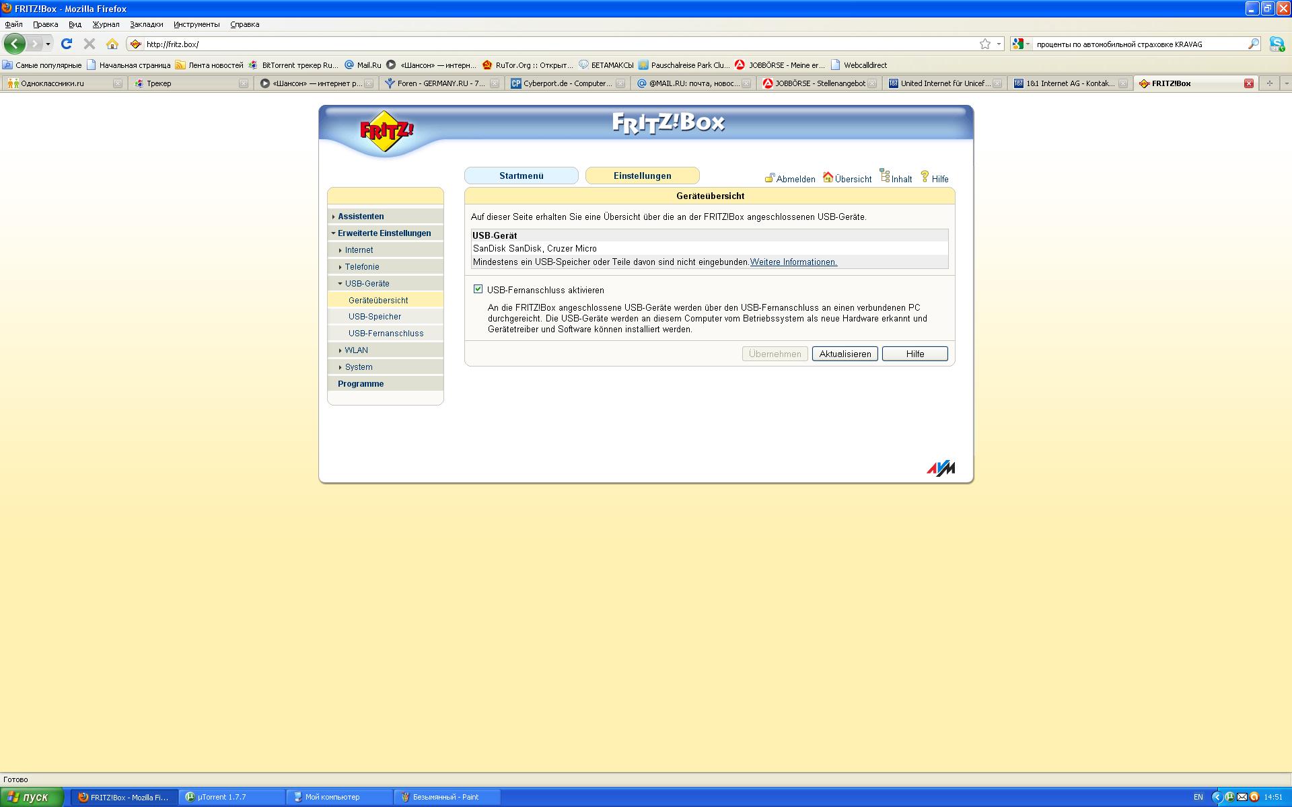Open the Закладки menu
The width and height of the screenshot is (1292, 807).
point(146,24)
